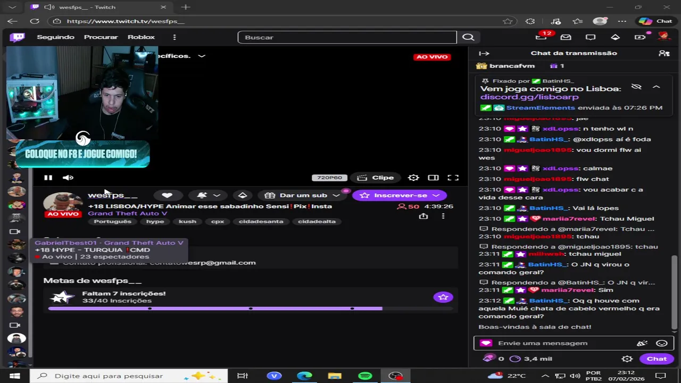
Task: Follow wesfps__ with the heart button
Action: [x=167, y=195]
